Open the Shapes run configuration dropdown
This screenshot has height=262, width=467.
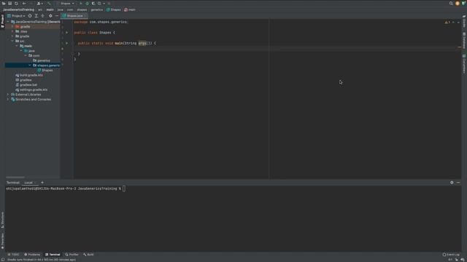66,3
